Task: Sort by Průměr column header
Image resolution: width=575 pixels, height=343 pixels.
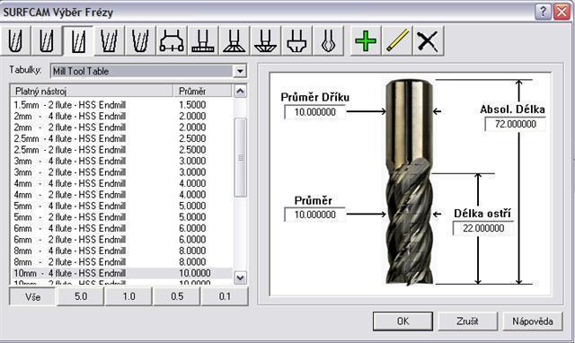Action: coord(202,91)
